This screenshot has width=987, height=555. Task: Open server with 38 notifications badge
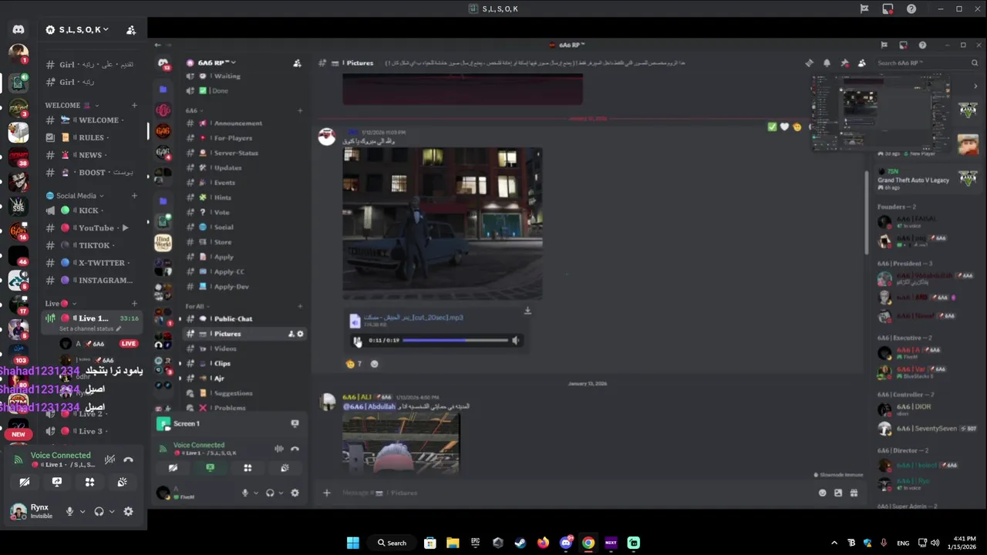(19, 156)
